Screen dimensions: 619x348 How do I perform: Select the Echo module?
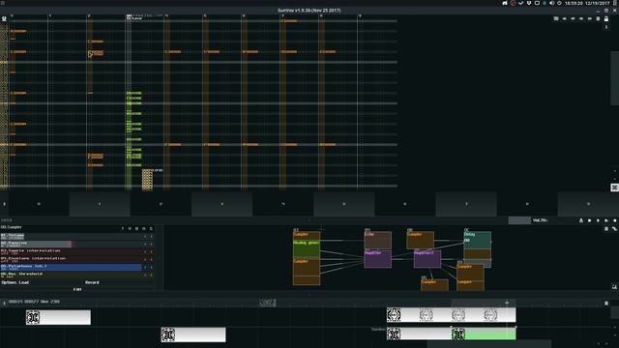378,241
